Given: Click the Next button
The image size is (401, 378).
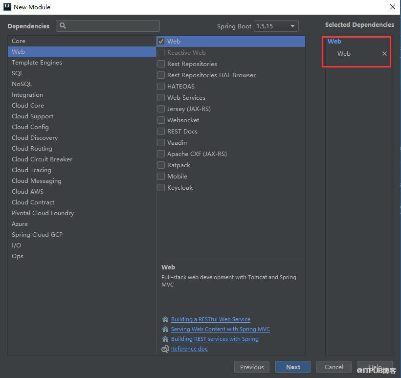Looking at the screenshot, I should pos(293,367).
